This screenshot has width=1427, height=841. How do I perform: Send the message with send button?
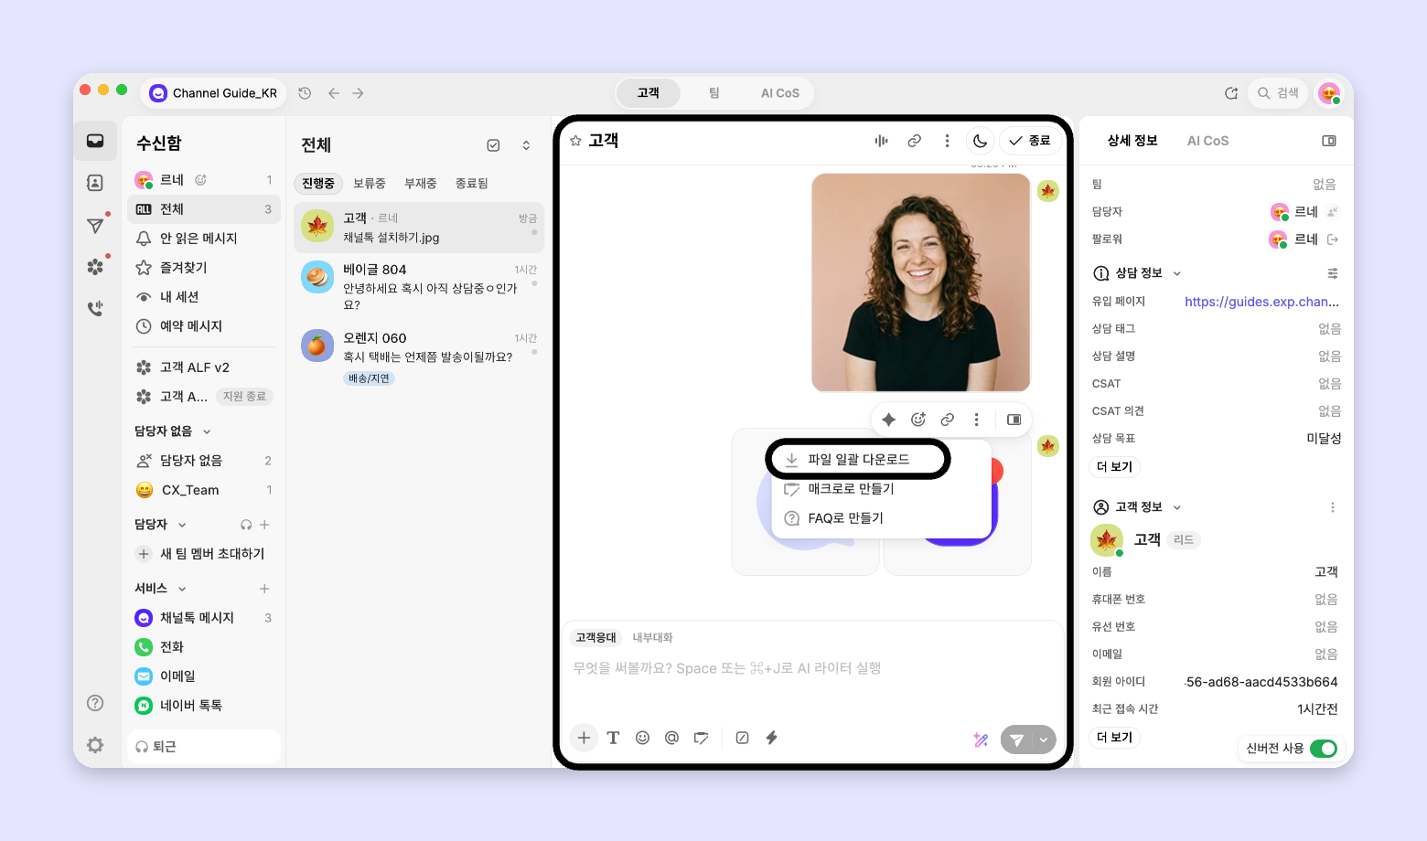coord(1015,740)
